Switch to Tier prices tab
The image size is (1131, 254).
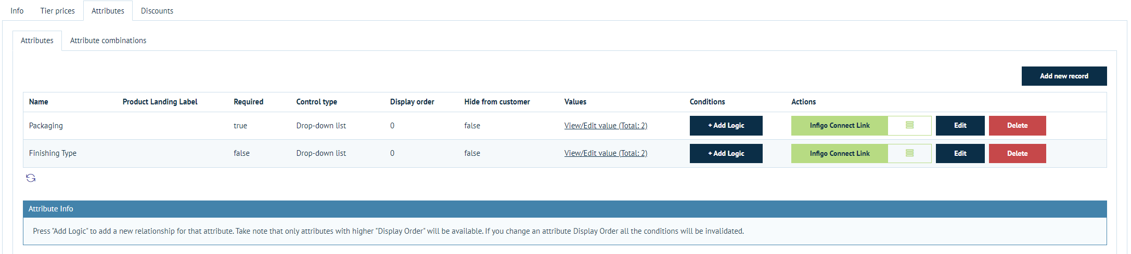click(x=58, y=11)
